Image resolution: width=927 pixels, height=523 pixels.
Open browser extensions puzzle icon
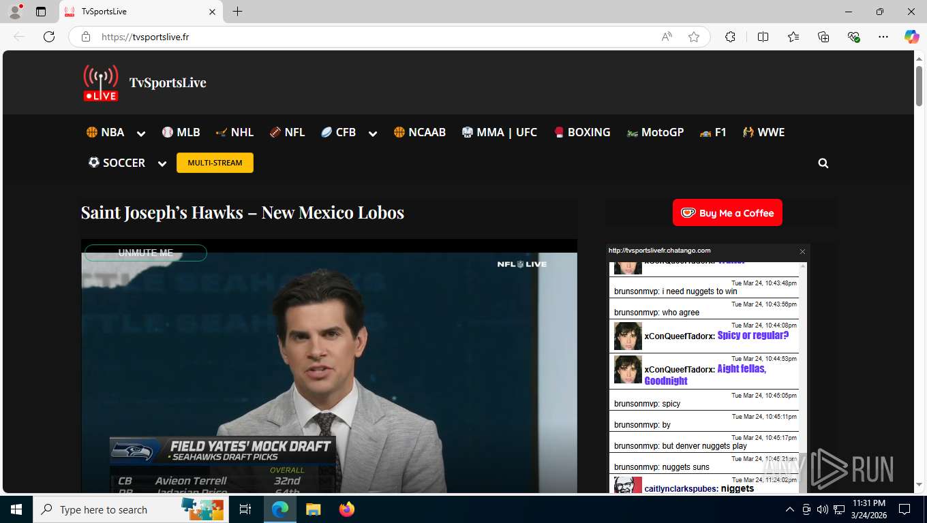click(x=730, y=37)
